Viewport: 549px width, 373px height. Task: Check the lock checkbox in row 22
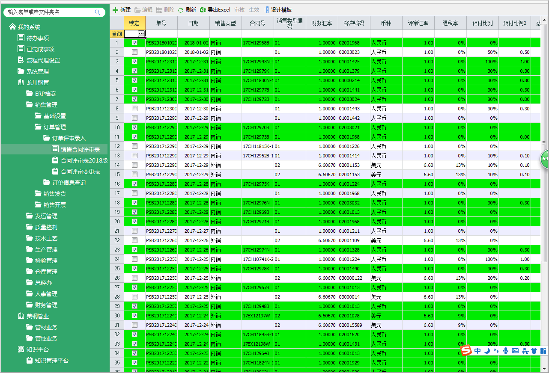pyautogui.click(x=135, y=240)
